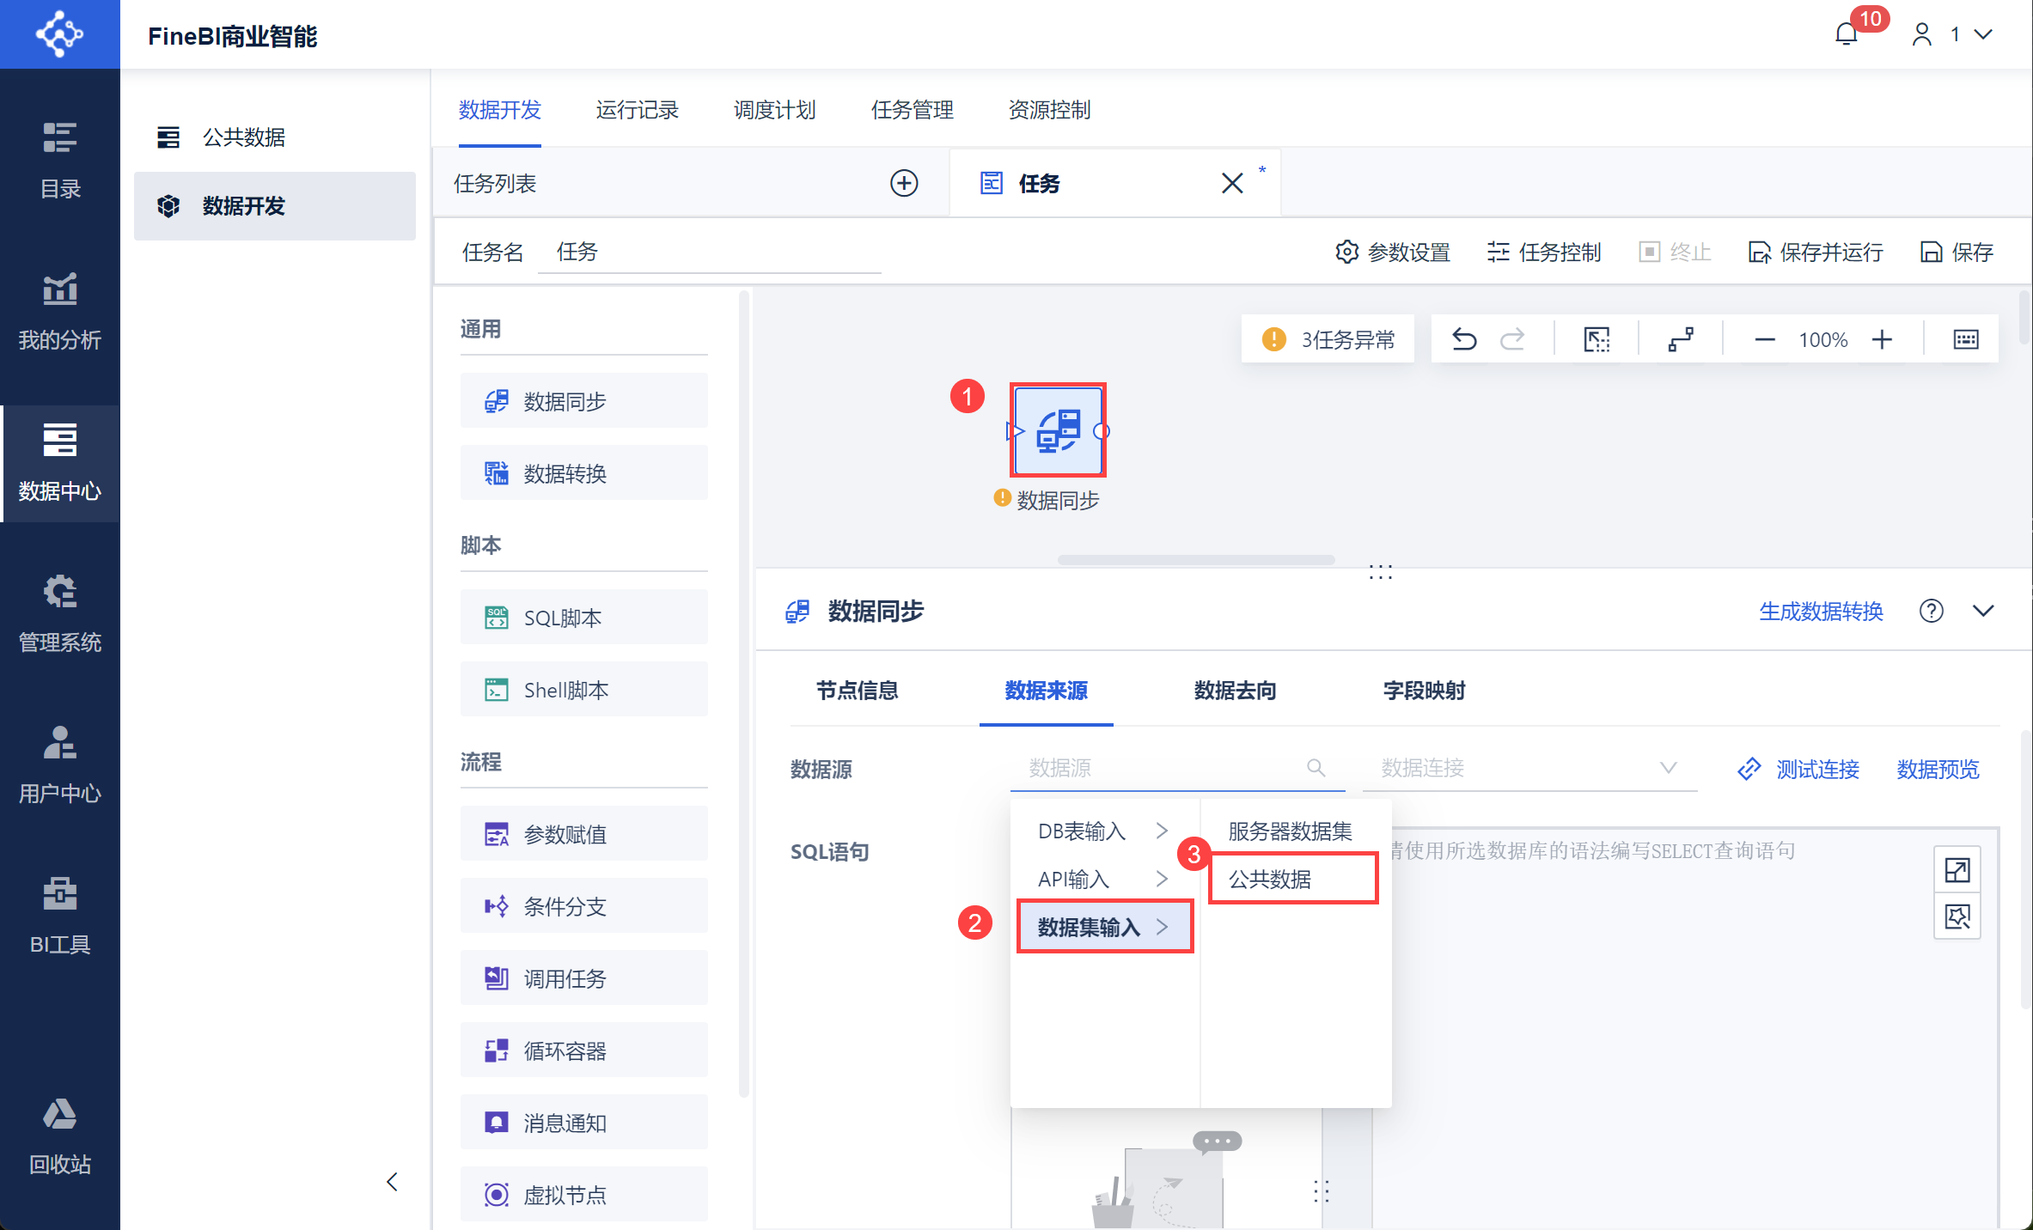The image size is (2033, 1230).
Task: Add new task with plus icon
Action: point(903,183)
